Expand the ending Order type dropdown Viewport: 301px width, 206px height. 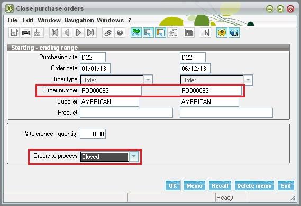coord(248,80)
